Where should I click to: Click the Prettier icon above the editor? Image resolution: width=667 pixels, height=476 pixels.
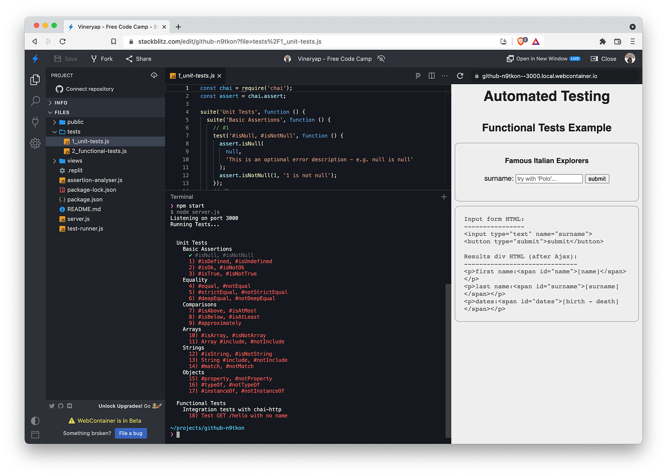pos(418,76)
